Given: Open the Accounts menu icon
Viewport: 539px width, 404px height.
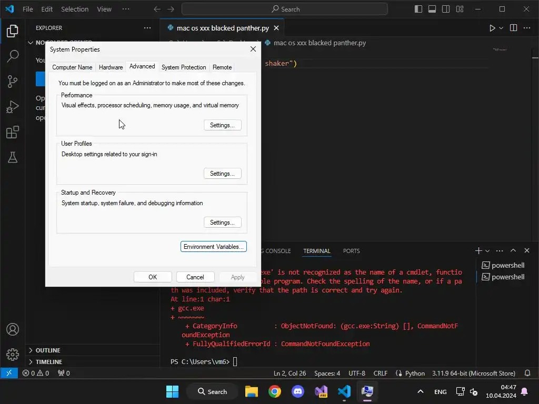Looking at the screenshot, I should pos(13,329).
